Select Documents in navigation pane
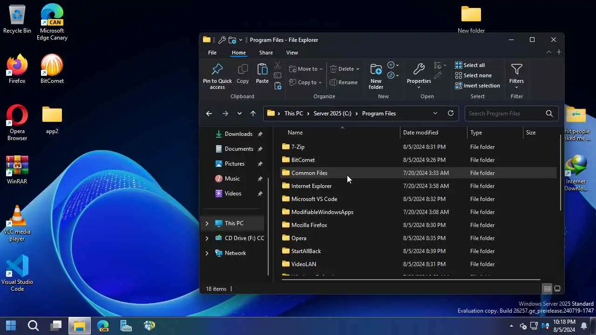The width and height of the screenshot is (596, 335). (235, 149)
